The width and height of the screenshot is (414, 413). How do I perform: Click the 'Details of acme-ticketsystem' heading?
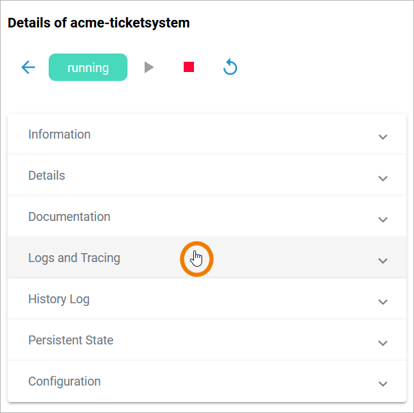click(x=99, y=23)
